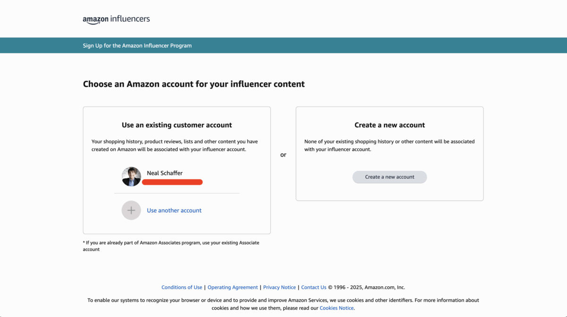View the Privacy Notice link
Screen dimensions: 567x317
(279, 287)
